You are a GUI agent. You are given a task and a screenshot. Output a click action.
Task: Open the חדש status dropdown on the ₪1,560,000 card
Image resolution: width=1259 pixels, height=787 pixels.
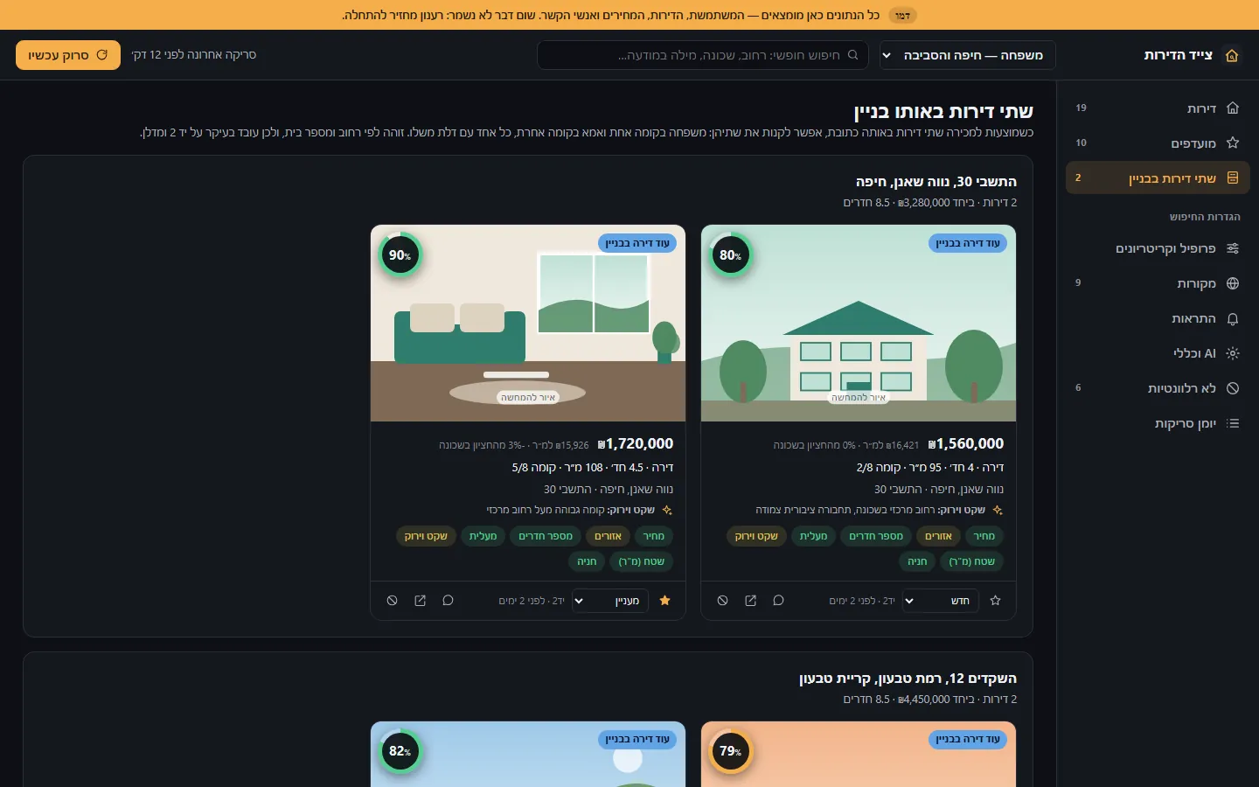click(x=940, y=601)
